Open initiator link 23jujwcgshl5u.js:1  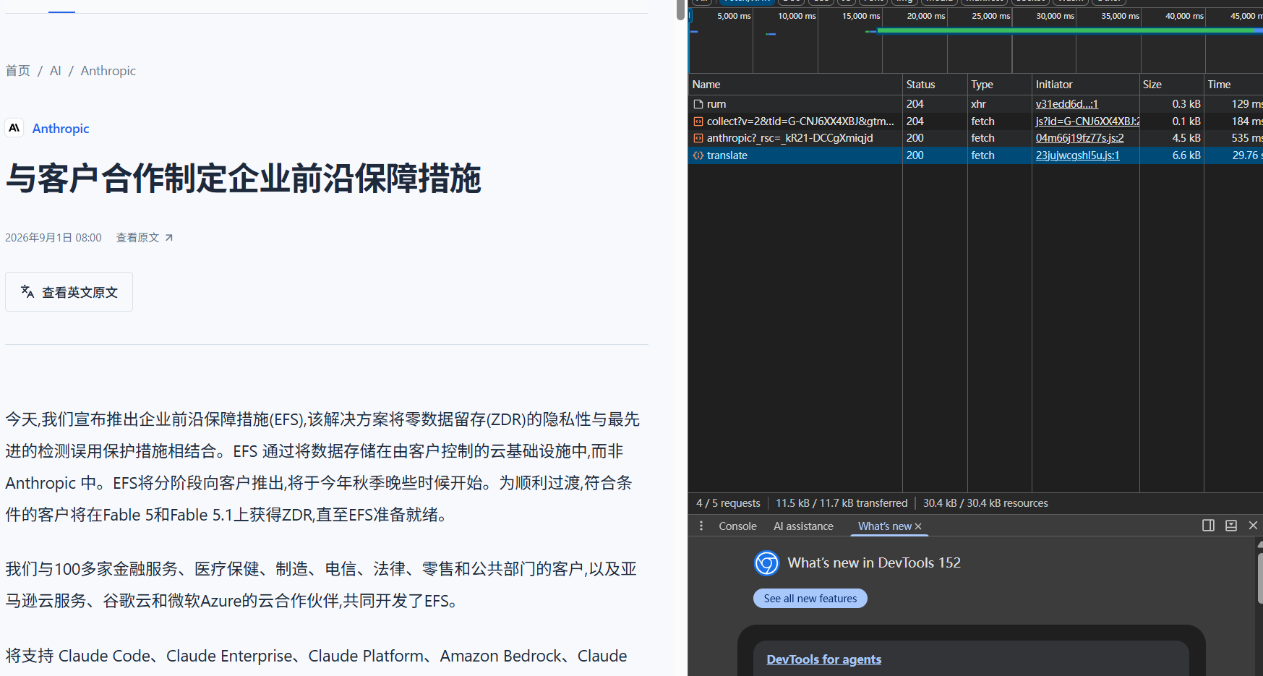(x=1077, y=155)
